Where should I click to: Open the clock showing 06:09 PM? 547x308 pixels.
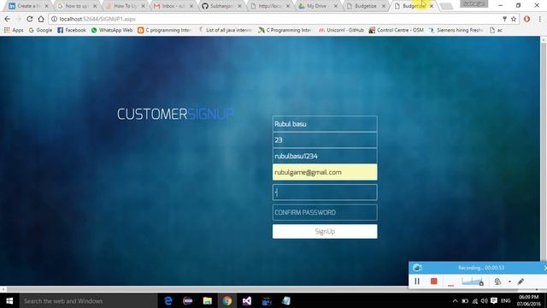pyautogui.click(x=528, y=300)
